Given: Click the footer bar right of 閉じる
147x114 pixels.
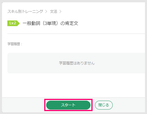Looking at the screenshot, I should click(x=129, y=105).
